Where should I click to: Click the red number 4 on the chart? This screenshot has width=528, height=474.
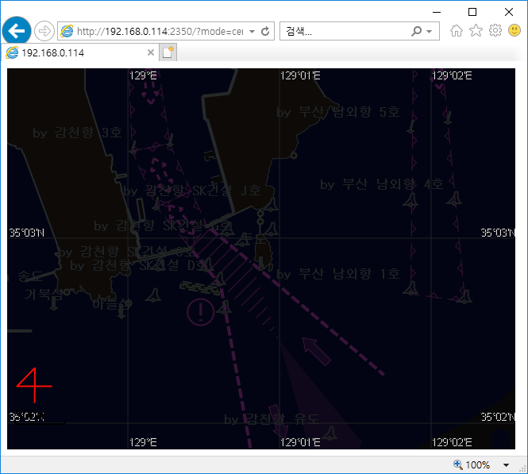[x=33, y=388]
